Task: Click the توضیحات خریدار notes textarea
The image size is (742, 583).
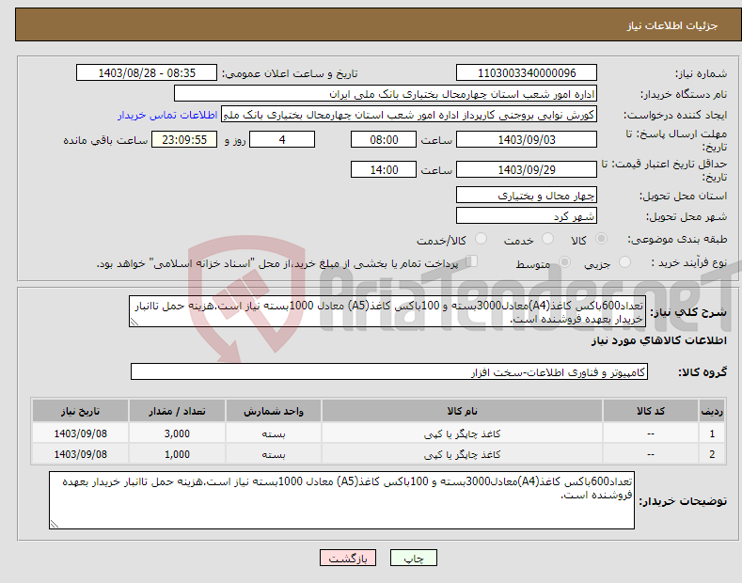Action: (x=341, y=500)
